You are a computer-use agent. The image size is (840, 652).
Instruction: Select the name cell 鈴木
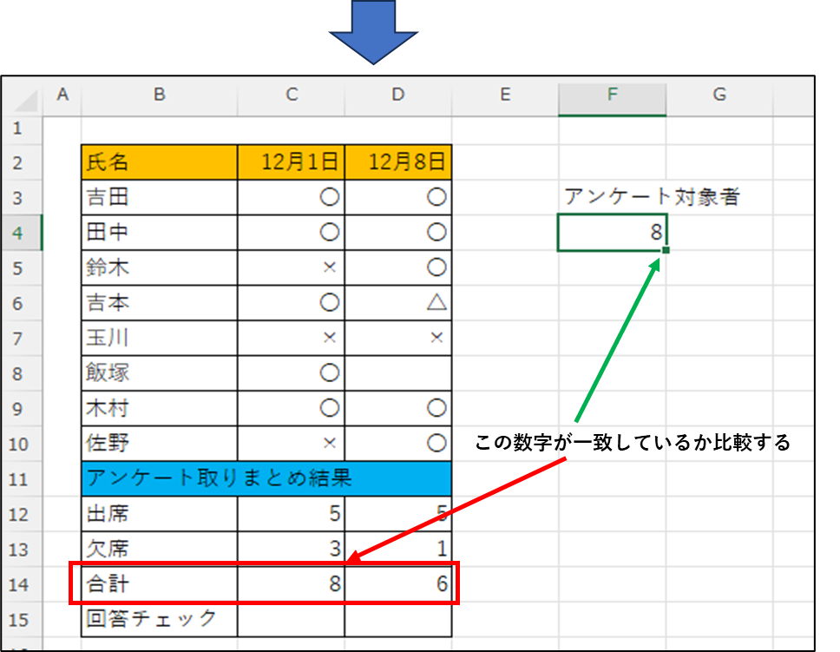pos(159,267)
